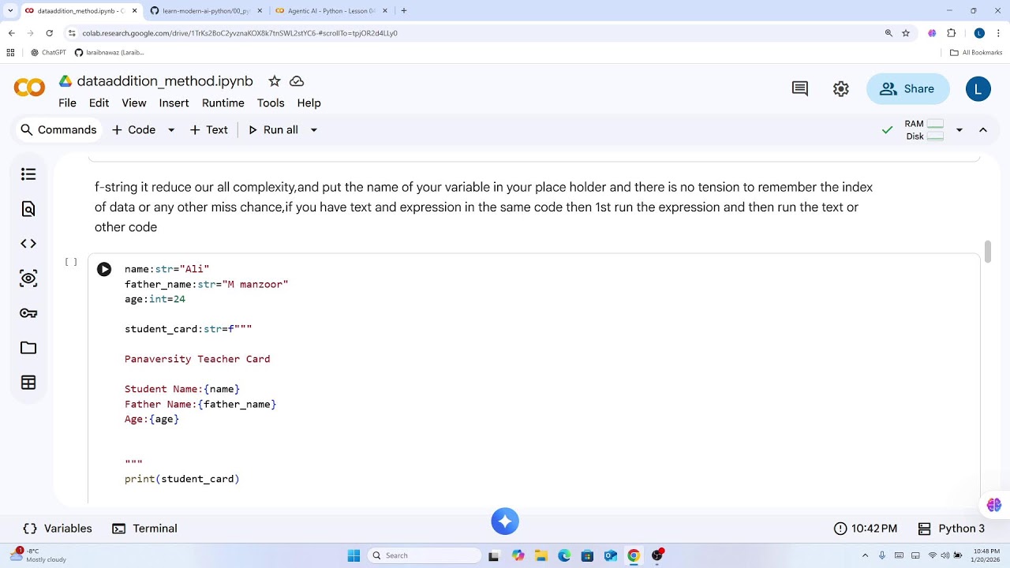Screen dimensions: 1010x568
Task: Open browser tab search dropdown
Action: point(10,11)
